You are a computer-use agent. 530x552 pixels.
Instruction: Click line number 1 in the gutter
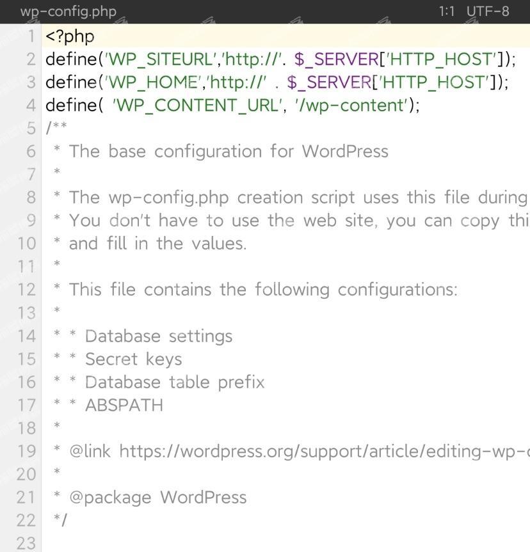click(x=32, y=36)
